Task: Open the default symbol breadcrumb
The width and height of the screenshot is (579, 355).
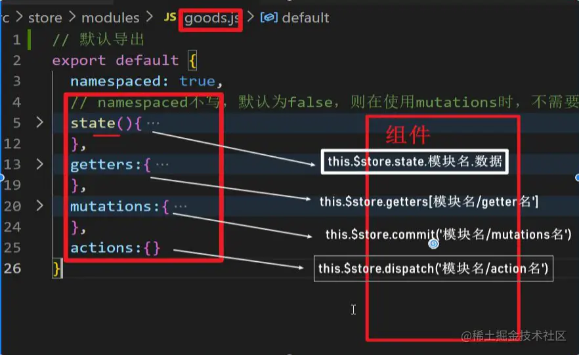Action: (x=305, y=18)
